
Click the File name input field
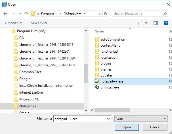(x=79, y=118)
